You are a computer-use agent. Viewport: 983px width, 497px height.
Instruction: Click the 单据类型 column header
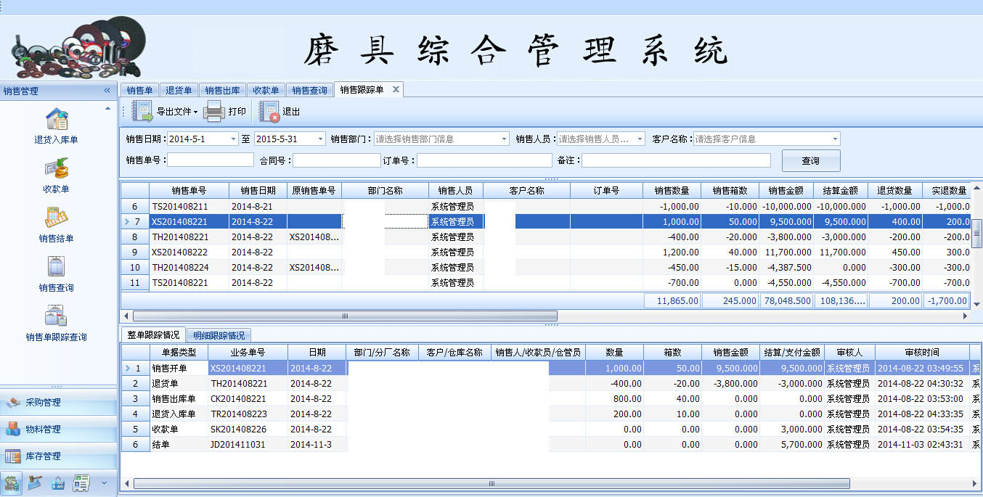point(179,353)
